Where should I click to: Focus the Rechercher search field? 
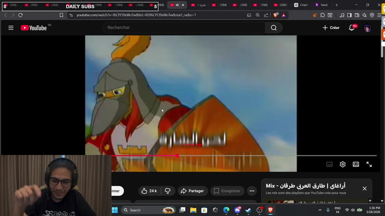[184, 28]
